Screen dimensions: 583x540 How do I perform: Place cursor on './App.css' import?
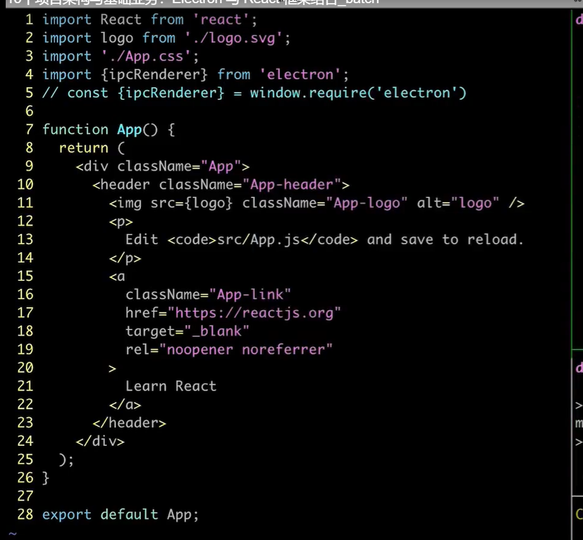click(x=150, y=56)
